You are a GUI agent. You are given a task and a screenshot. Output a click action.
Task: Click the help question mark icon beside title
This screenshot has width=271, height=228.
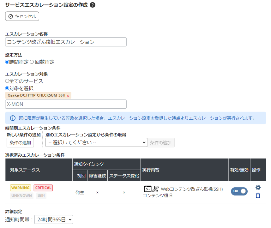click(93, 5)
